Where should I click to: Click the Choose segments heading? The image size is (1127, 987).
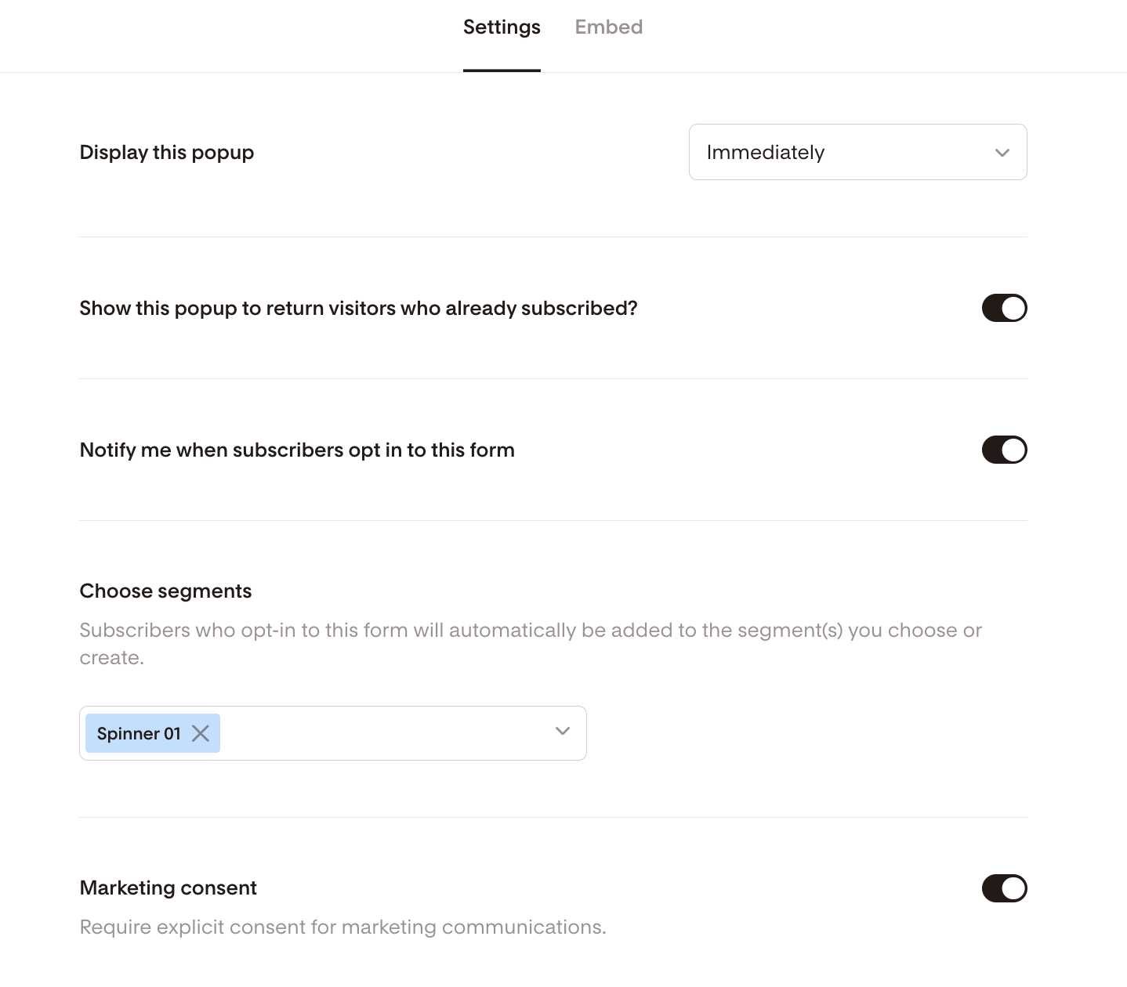click(x=165, y=591)
